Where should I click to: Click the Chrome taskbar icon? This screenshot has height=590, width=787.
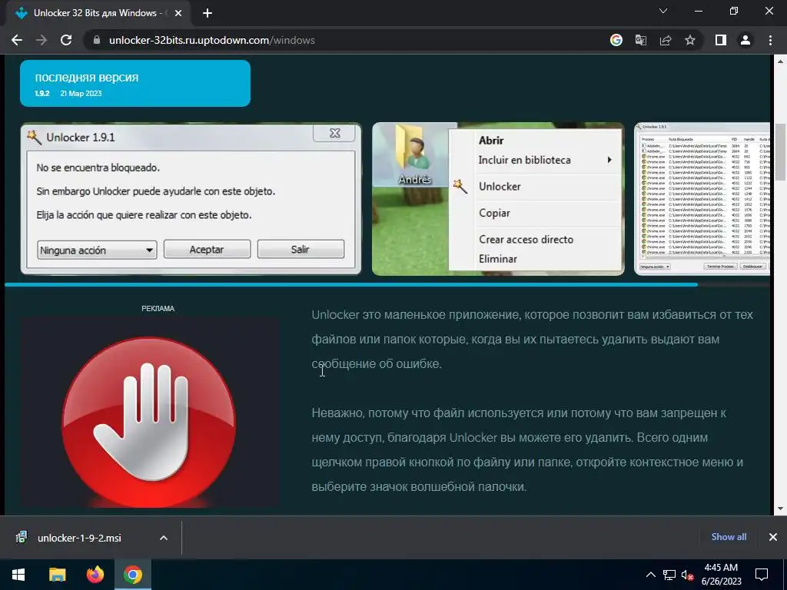(132, 575)
